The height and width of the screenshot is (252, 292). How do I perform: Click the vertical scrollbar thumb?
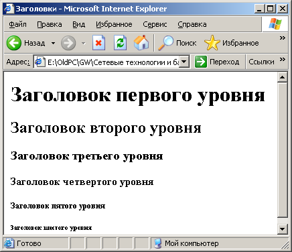point(283,150)
